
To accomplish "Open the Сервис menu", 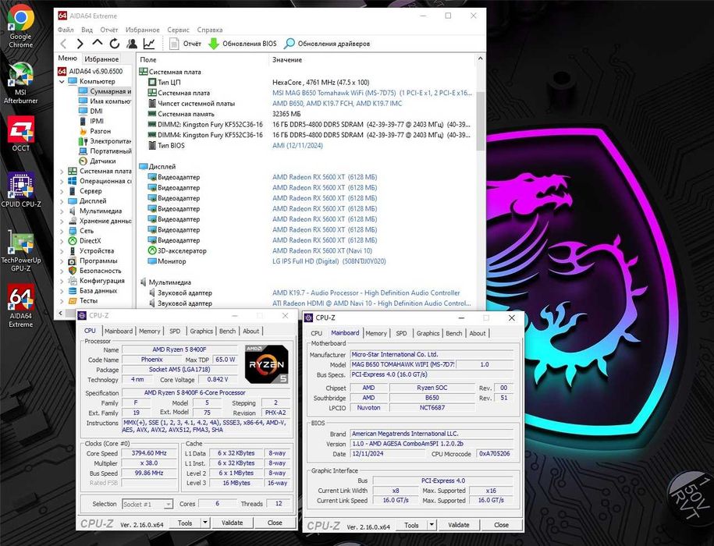I will pos(178,30).
